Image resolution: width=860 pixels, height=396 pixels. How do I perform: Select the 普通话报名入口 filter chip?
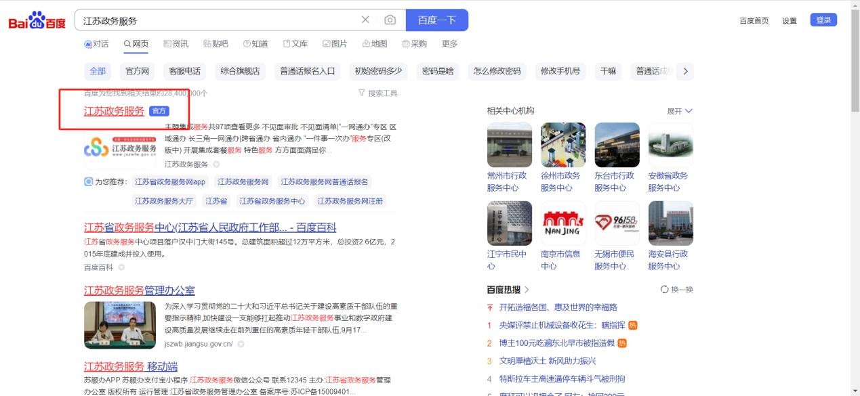(x=308, y=71)
